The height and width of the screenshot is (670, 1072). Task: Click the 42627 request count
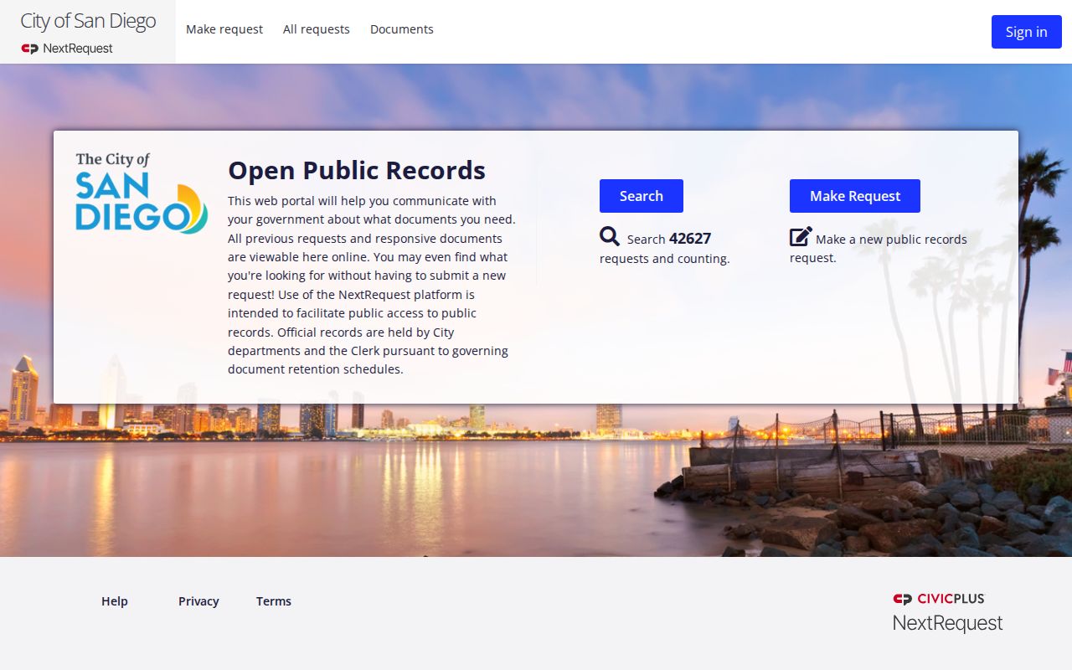[x=690, y=239]
